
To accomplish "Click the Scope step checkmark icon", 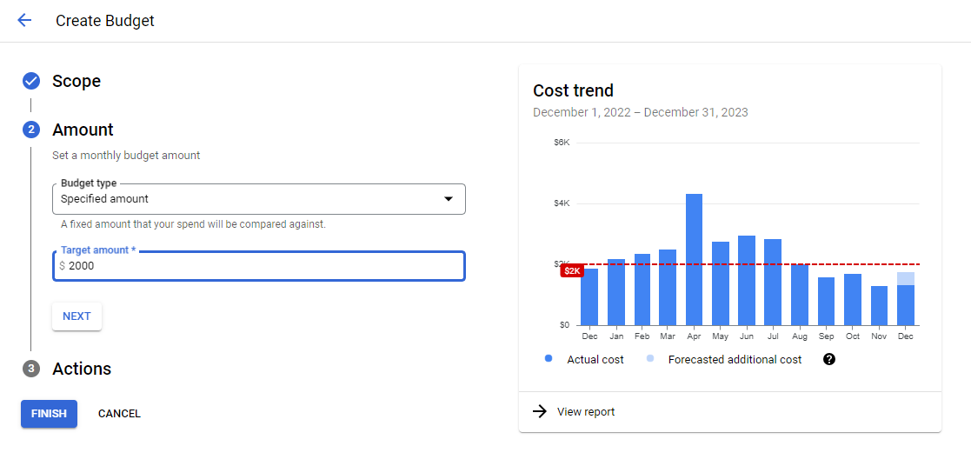I will click(x=31, y=81).
